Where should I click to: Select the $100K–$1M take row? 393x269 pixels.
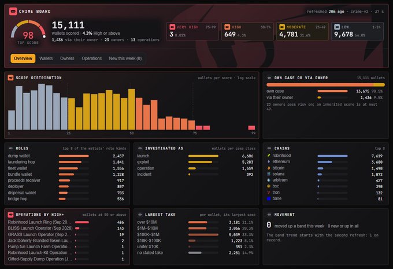click(195, 235)
